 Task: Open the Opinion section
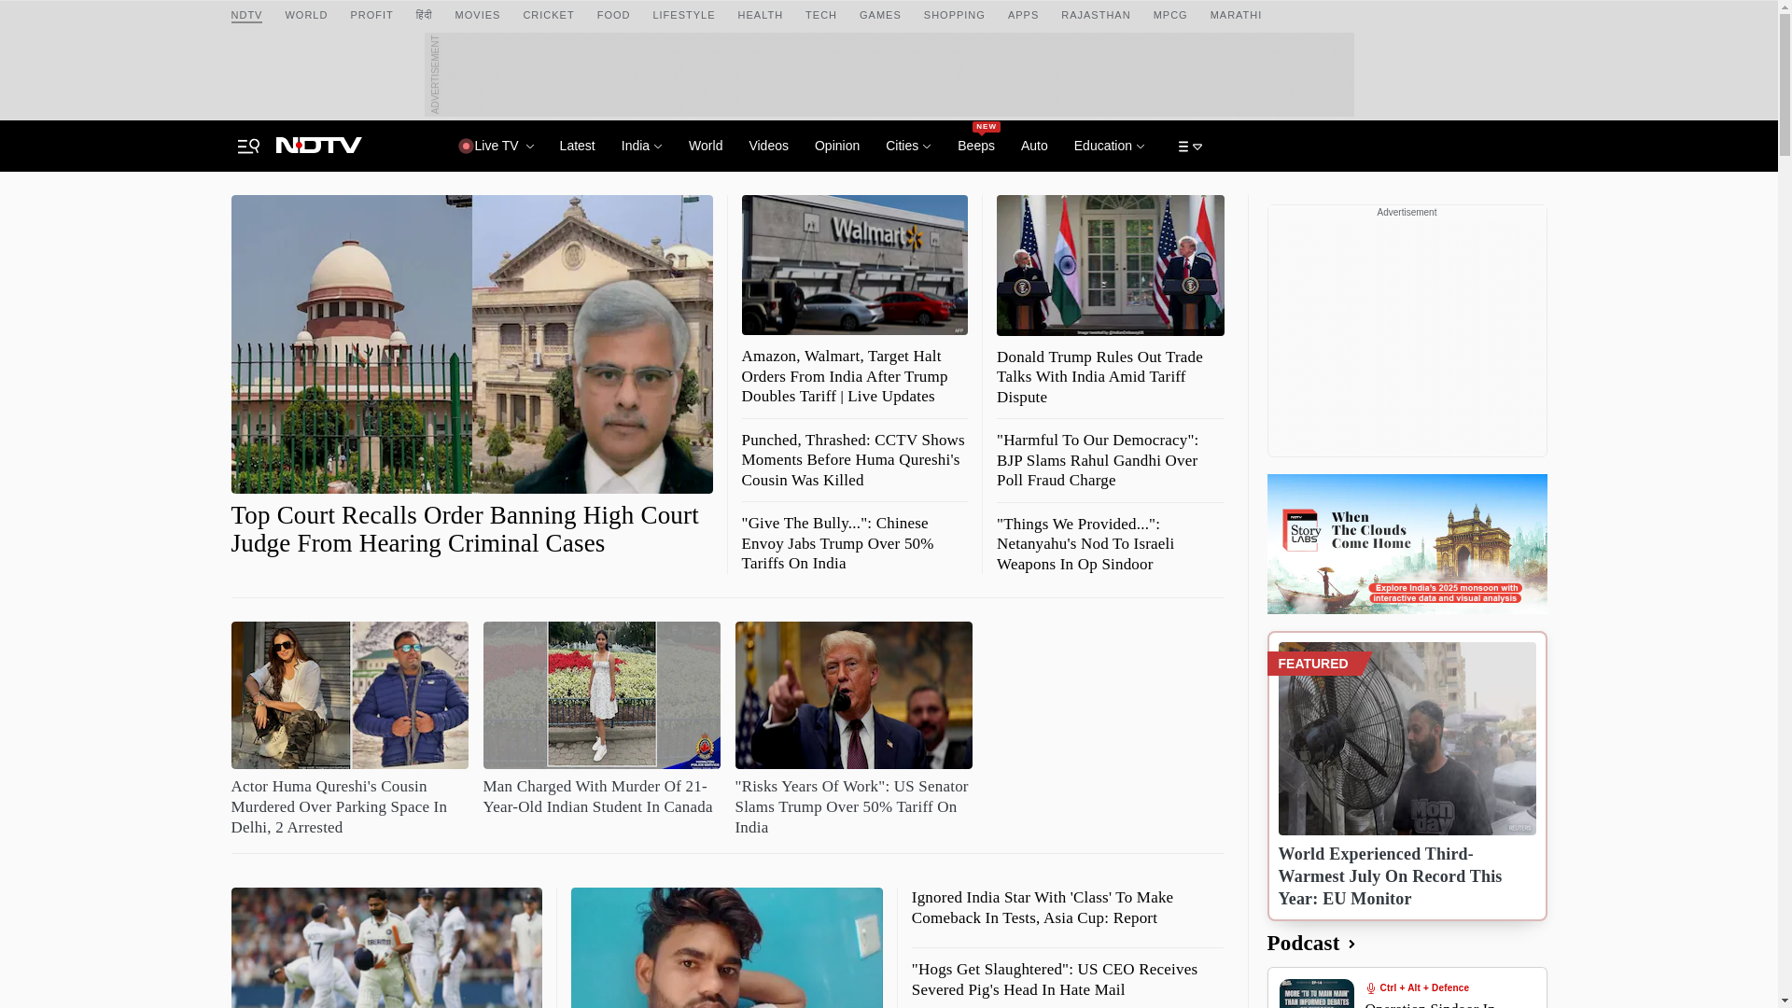pyautogui.click(x=836, y=146)
